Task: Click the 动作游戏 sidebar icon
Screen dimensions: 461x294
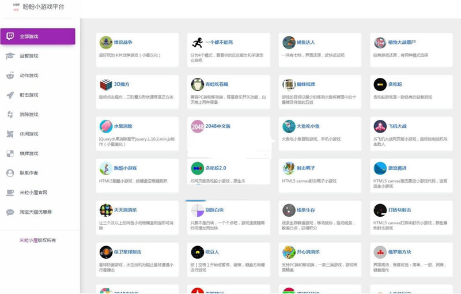Action: coord(10,76)
